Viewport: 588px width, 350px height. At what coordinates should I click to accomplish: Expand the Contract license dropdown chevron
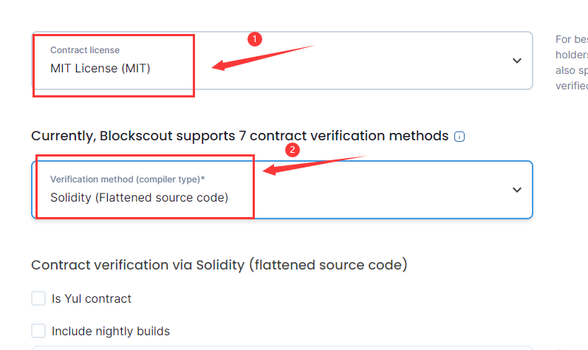coord(517,61)
